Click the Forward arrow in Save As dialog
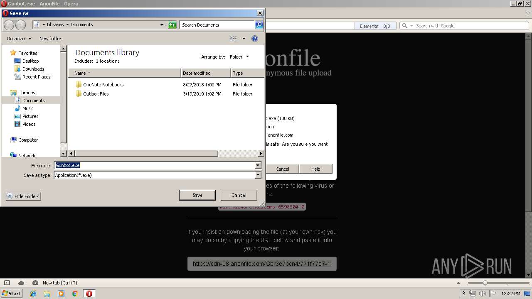The height and width of the screenshot is (299, 532). tap(20, 25)
